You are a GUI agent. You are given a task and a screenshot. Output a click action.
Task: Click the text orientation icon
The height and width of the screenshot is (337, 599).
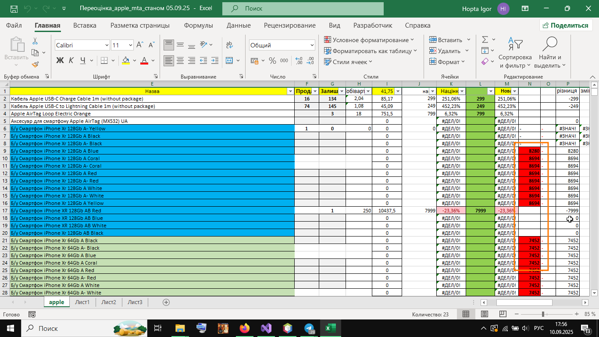(203, 45)
